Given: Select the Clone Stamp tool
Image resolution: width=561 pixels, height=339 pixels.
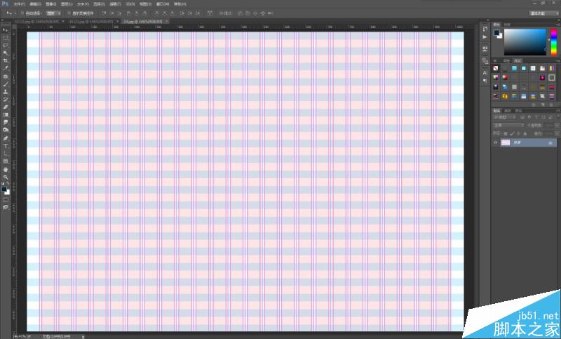Looking at the screenshot, I should [x=6, y=92].
